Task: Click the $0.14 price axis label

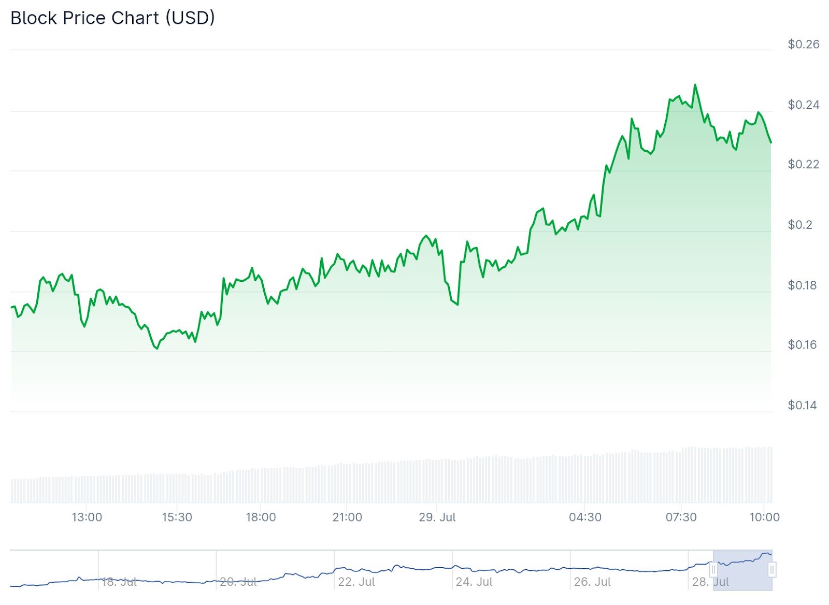Action: [x=802, y=406]
